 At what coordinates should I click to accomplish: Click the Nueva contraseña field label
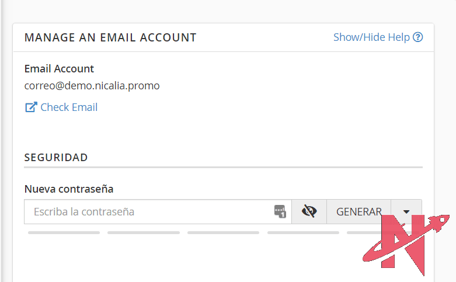tap(69, 189)
